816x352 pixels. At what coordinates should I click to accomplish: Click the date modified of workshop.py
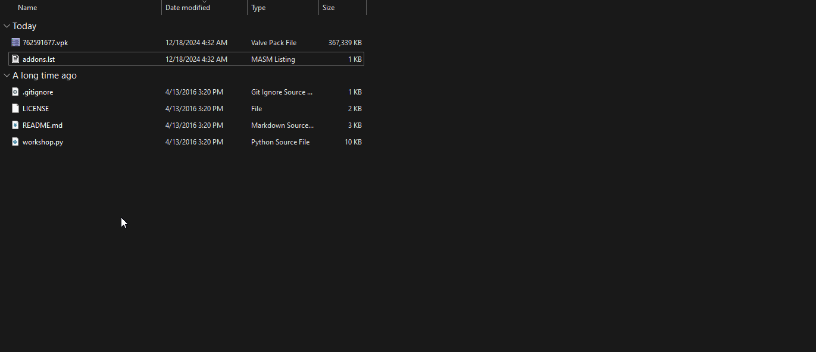[194, 142]
